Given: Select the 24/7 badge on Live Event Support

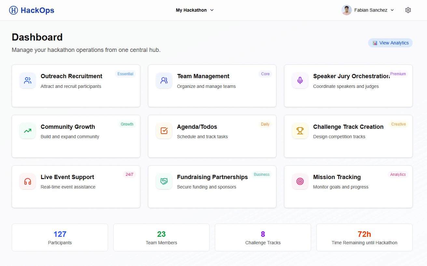Looking at the screenshot, I should pos(130,174).
